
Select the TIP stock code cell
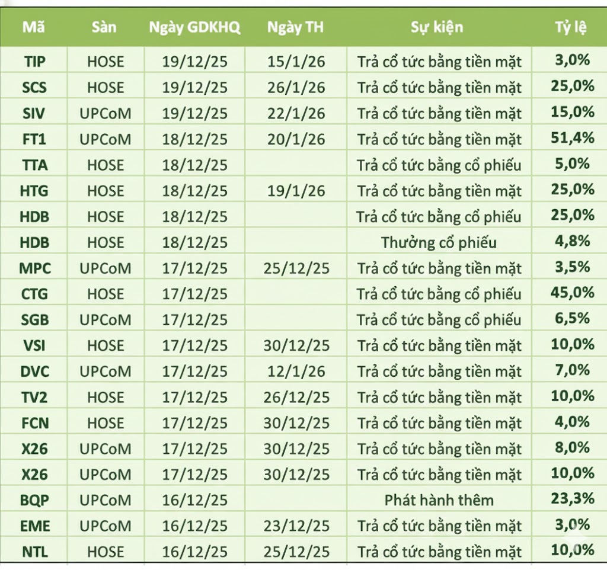click(x=35, y=61)
